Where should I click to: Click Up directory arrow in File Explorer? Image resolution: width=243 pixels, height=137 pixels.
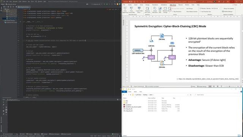click(x=131, y=95)
